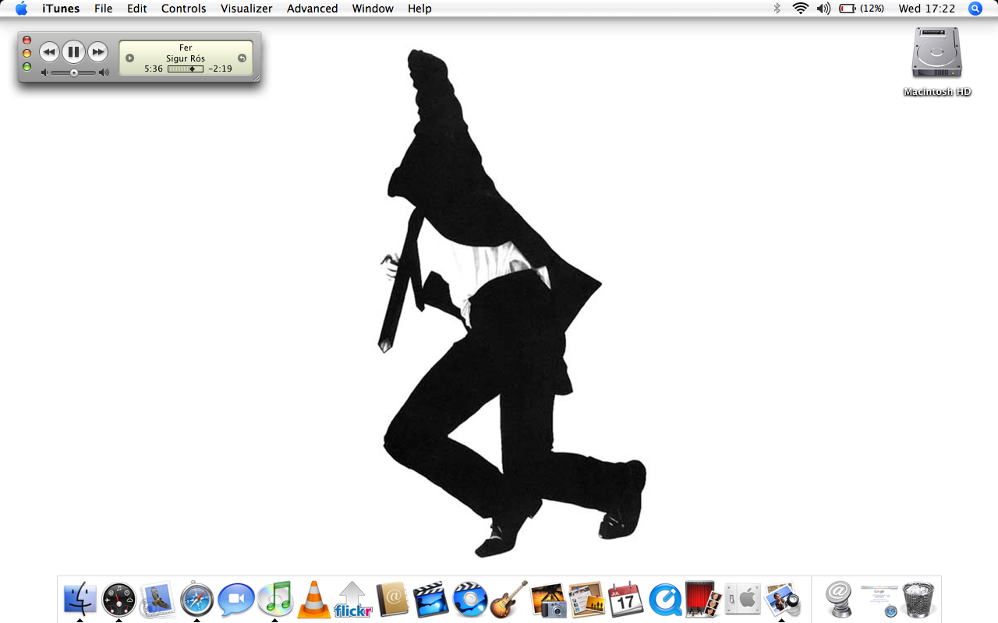Image resolution: width=998 pixels, height=623 pixels.
Task: Open the Visualizer menu
Action: coord(246,9)
